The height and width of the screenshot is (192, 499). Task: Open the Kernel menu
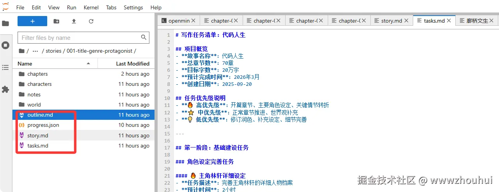tap(91, 7)
